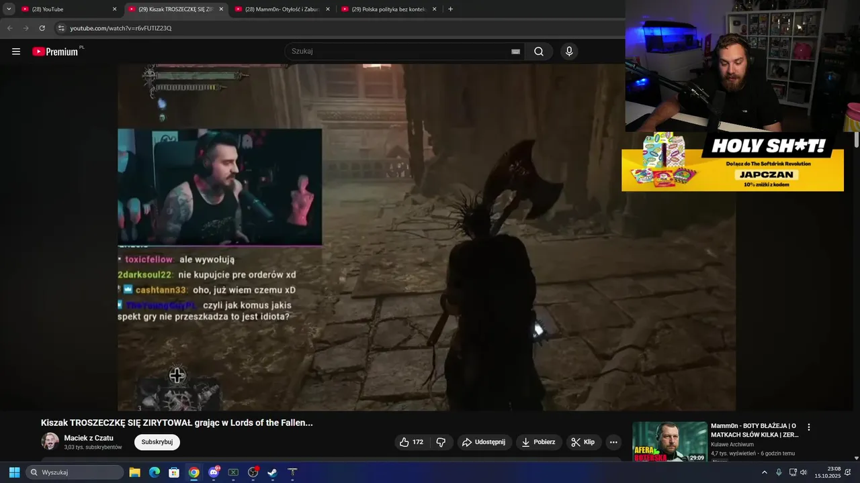This screenshot has width=860, height=483.
Task: Open Discord from taskbar
Action: coord(214,472)
